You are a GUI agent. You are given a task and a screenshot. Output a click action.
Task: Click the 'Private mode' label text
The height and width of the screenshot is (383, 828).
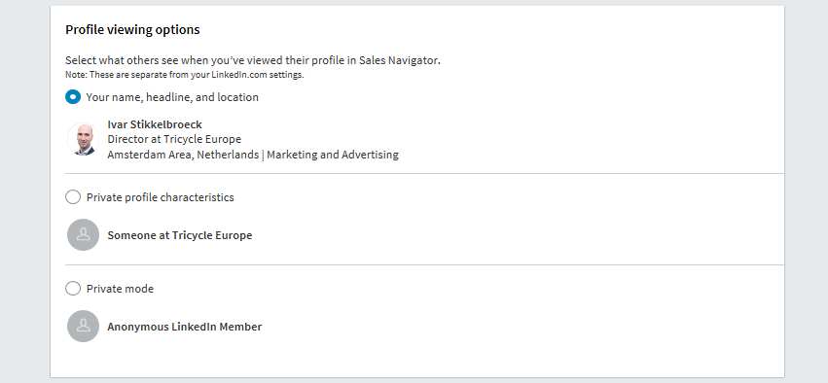(x=120, y=289)
